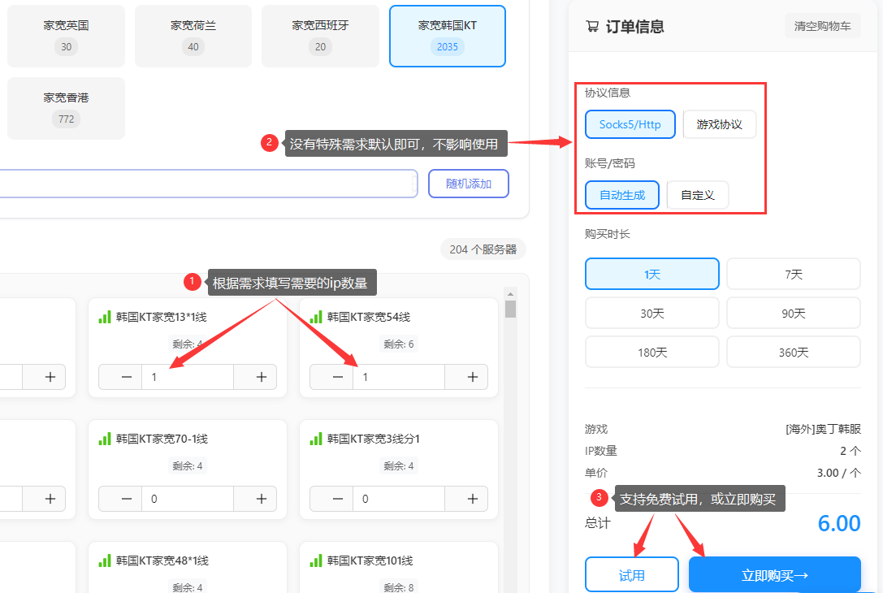Click plus button on 韩国KT家宽54线
This screenshot has height=593, width=883.
pyautogui.click(x=472, y=377)
